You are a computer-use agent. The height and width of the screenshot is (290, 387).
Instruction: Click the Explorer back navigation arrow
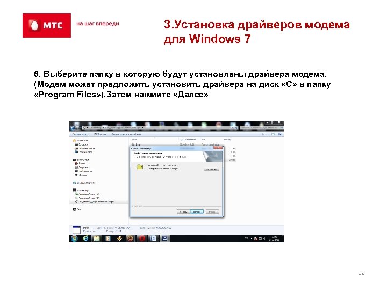pos(73,128)
